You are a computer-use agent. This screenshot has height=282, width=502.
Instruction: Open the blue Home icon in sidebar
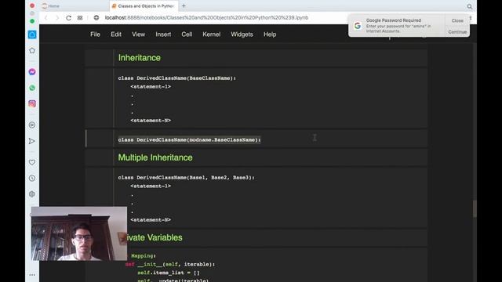click(32, 34)
